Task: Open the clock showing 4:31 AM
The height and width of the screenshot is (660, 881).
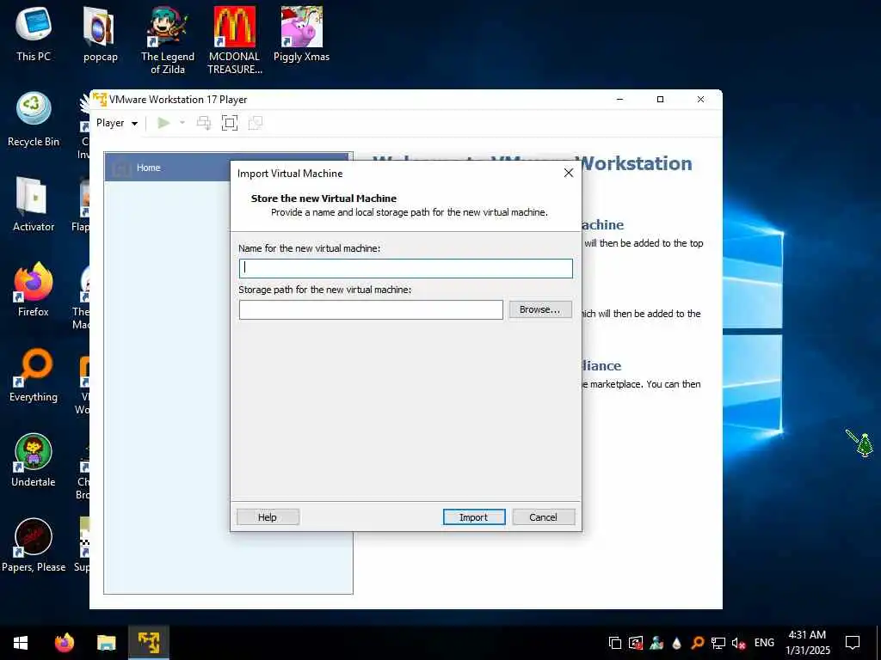Action: [807, 643]
